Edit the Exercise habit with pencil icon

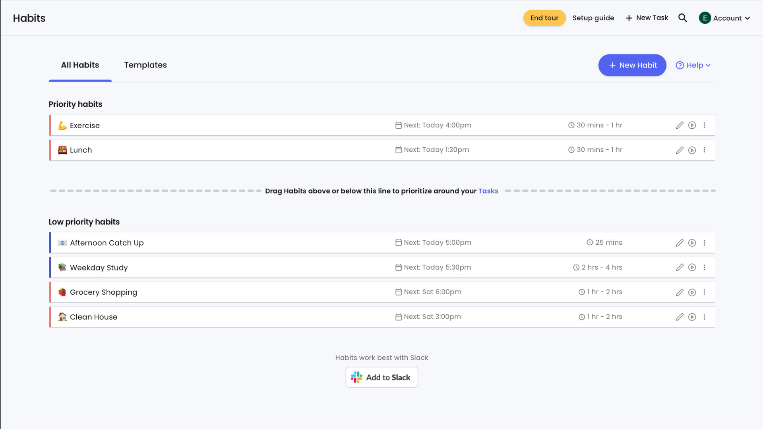(680, 126)
